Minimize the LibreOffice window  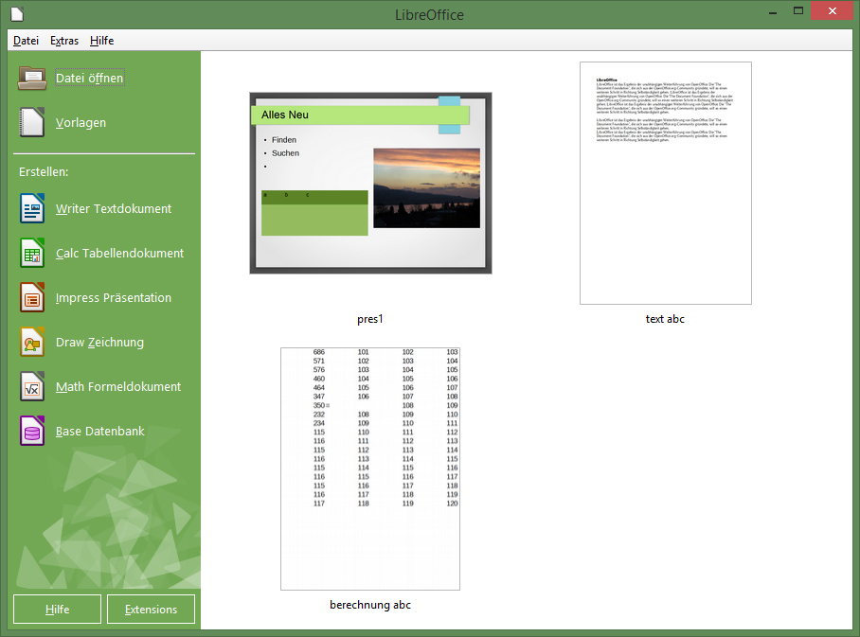pos(773,11)
